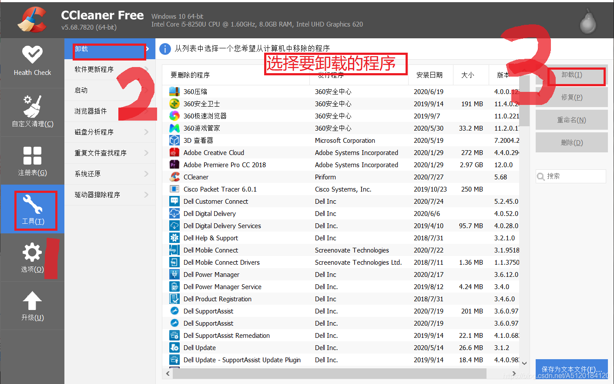Click the pear icon in header
The image size is (614, 384).
tap(588, 21)
